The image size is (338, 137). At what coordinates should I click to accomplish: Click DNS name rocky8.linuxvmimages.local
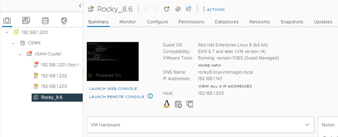click(226, 72)
